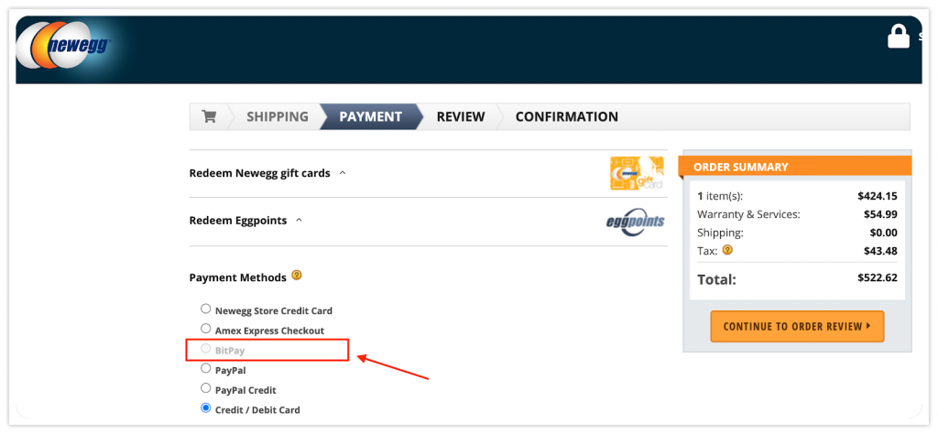Go to the CONFIRMATION step
938x434 pixels.
(x=566, y=116)
